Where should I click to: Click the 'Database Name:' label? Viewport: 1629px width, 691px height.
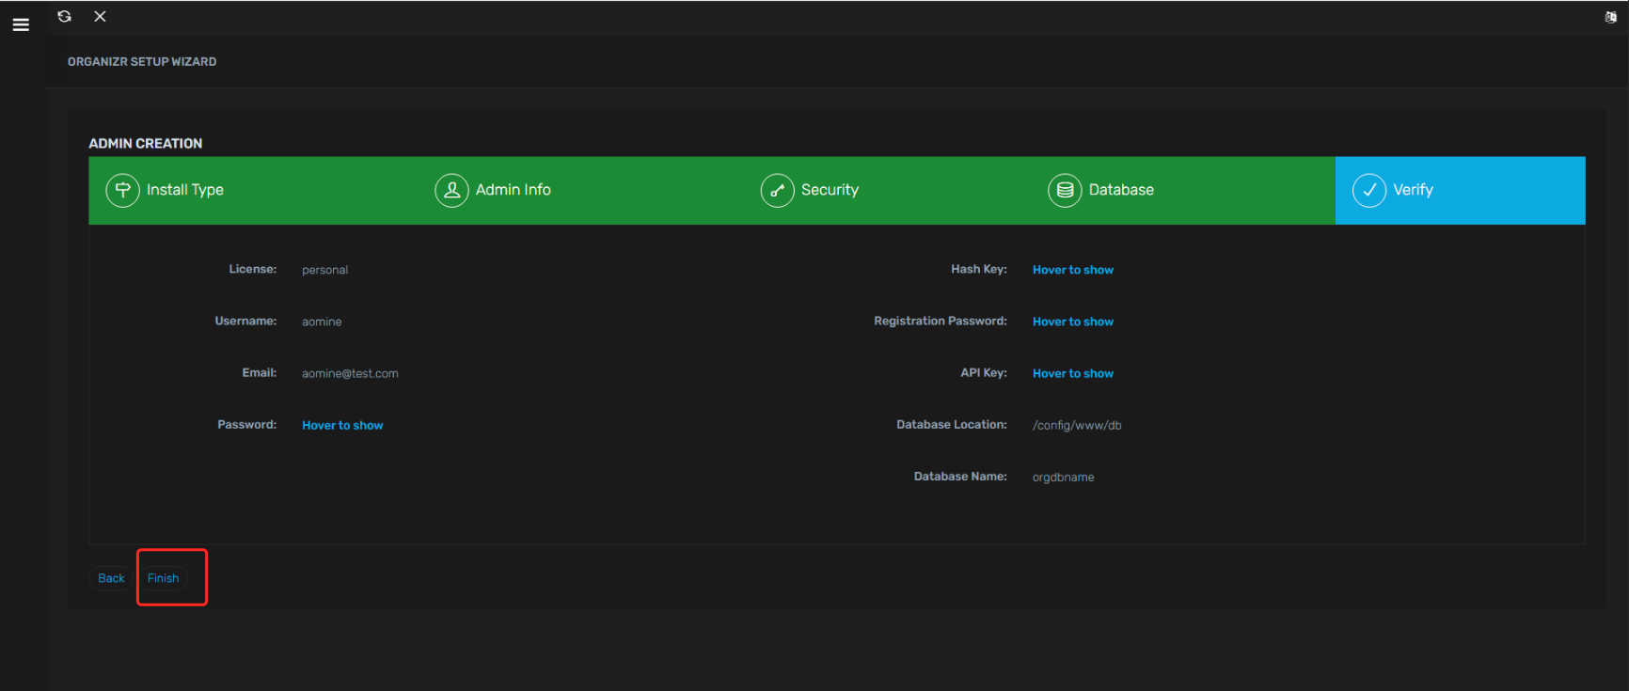coord(960,476)
